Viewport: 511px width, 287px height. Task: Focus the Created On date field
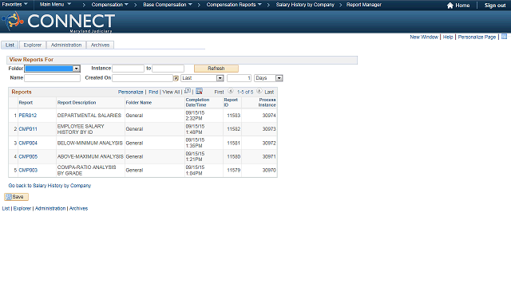pos(142,78)
